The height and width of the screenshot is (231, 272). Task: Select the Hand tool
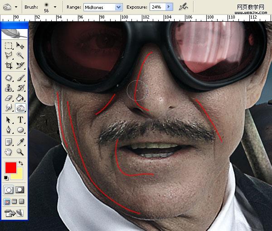point(9,152)
